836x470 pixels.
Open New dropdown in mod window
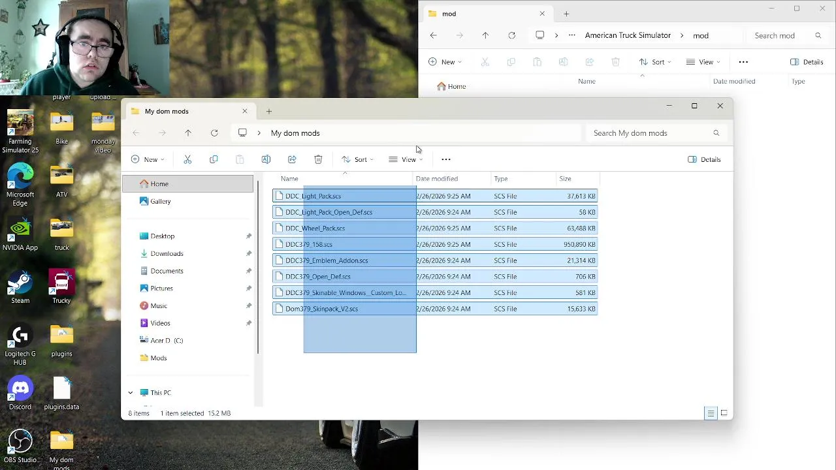[x=445, y=62]
